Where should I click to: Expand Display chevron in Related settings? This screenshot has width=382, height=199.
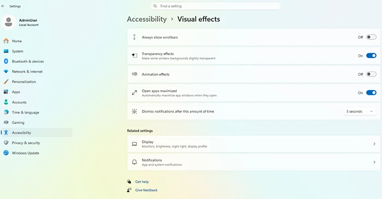374,144
